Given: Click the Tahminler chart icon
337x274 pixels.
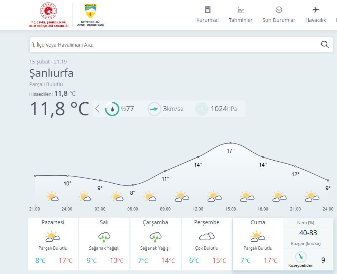Looking at the screenshot, I should click(241, 10).
